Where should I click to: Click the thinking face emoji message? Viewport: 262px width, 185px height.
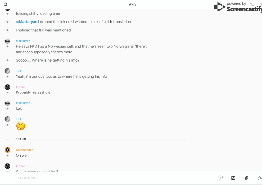(21, 126)
